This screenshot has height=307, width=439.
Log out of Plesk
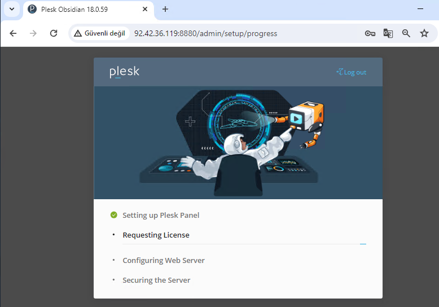352,72
